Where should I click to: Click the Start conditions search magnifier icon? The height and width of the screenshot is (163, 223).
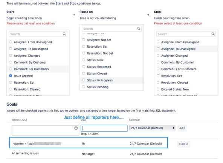pos(64,34)
